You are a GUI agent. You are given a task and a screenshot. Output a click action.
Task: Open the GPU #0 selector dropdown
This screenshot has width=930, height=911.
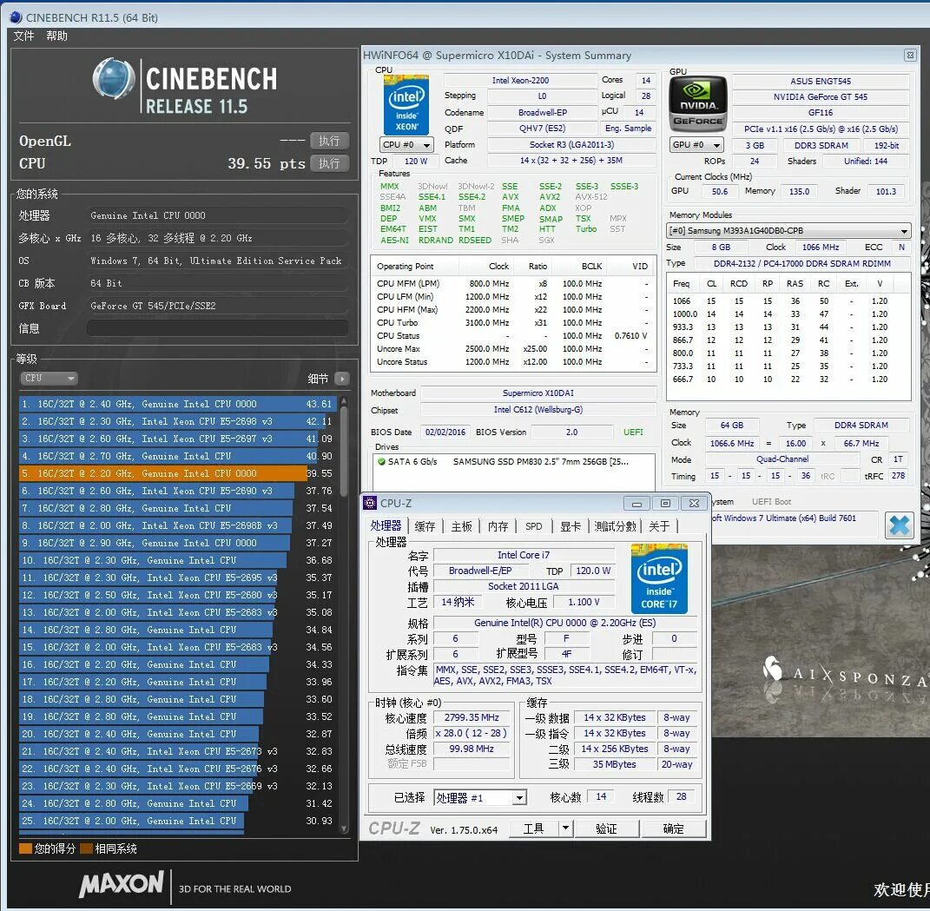click(x=697, y=145)
